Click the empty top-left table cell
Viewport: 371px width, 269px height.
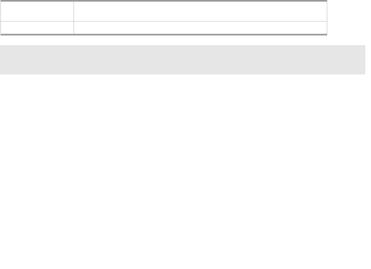pyautogui.click(x=37, y=11)
